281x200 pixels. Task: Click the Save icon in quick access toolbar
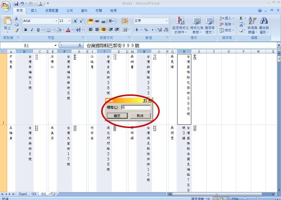pos(16,3)
